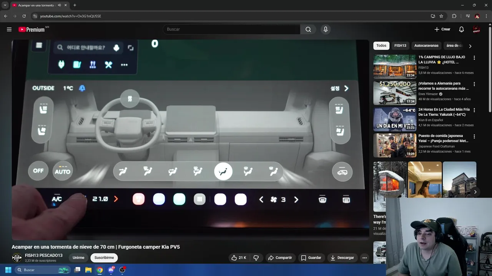Open OBS Studio from the taskbar

pos(123,270)
